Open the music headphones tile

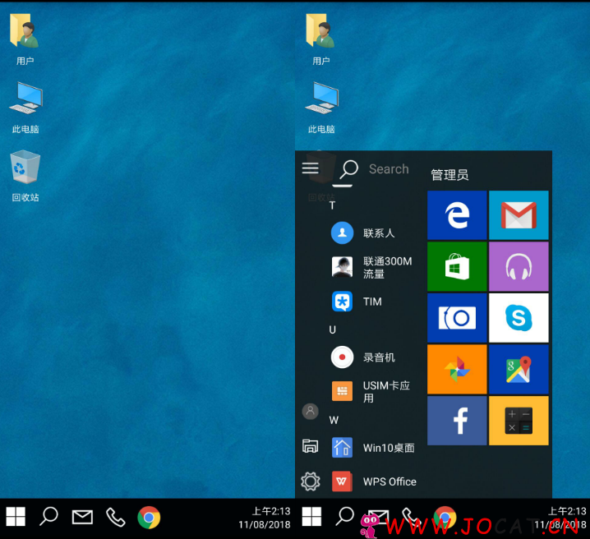tap(519, 266)
